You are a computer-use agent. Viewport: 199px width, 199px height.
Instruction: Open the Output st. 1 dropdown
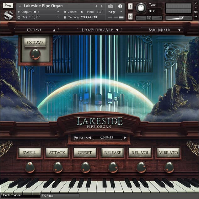[58, 12]
